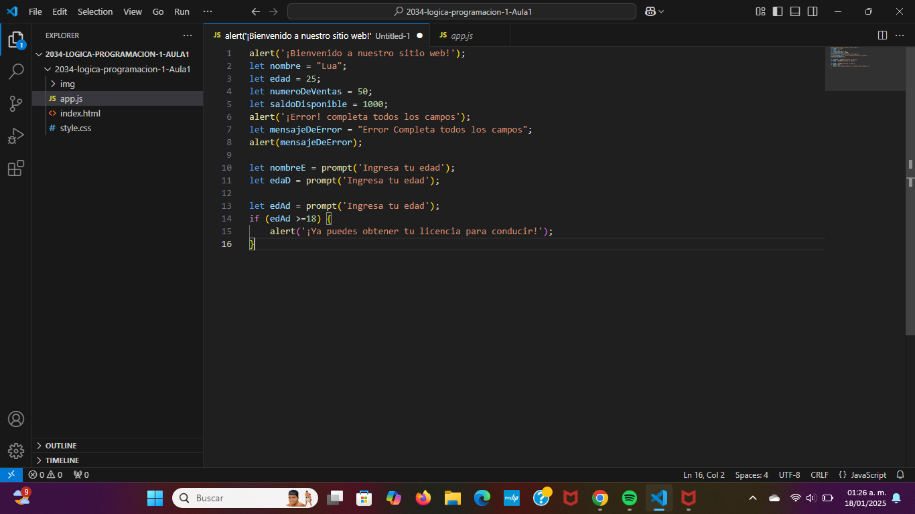
Task: Change indentation via Spaces: 4
Action: click(752, 475)
